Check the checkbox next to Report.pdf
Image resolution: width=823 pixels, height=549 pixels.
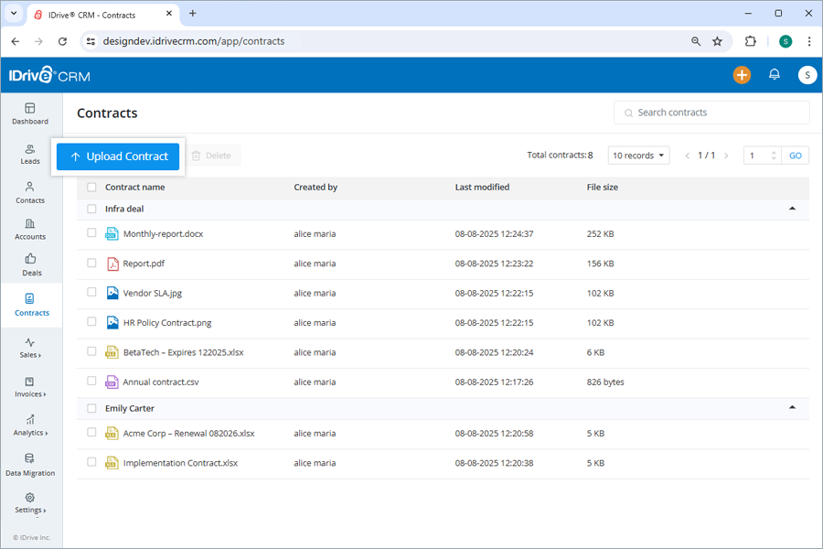91,264
